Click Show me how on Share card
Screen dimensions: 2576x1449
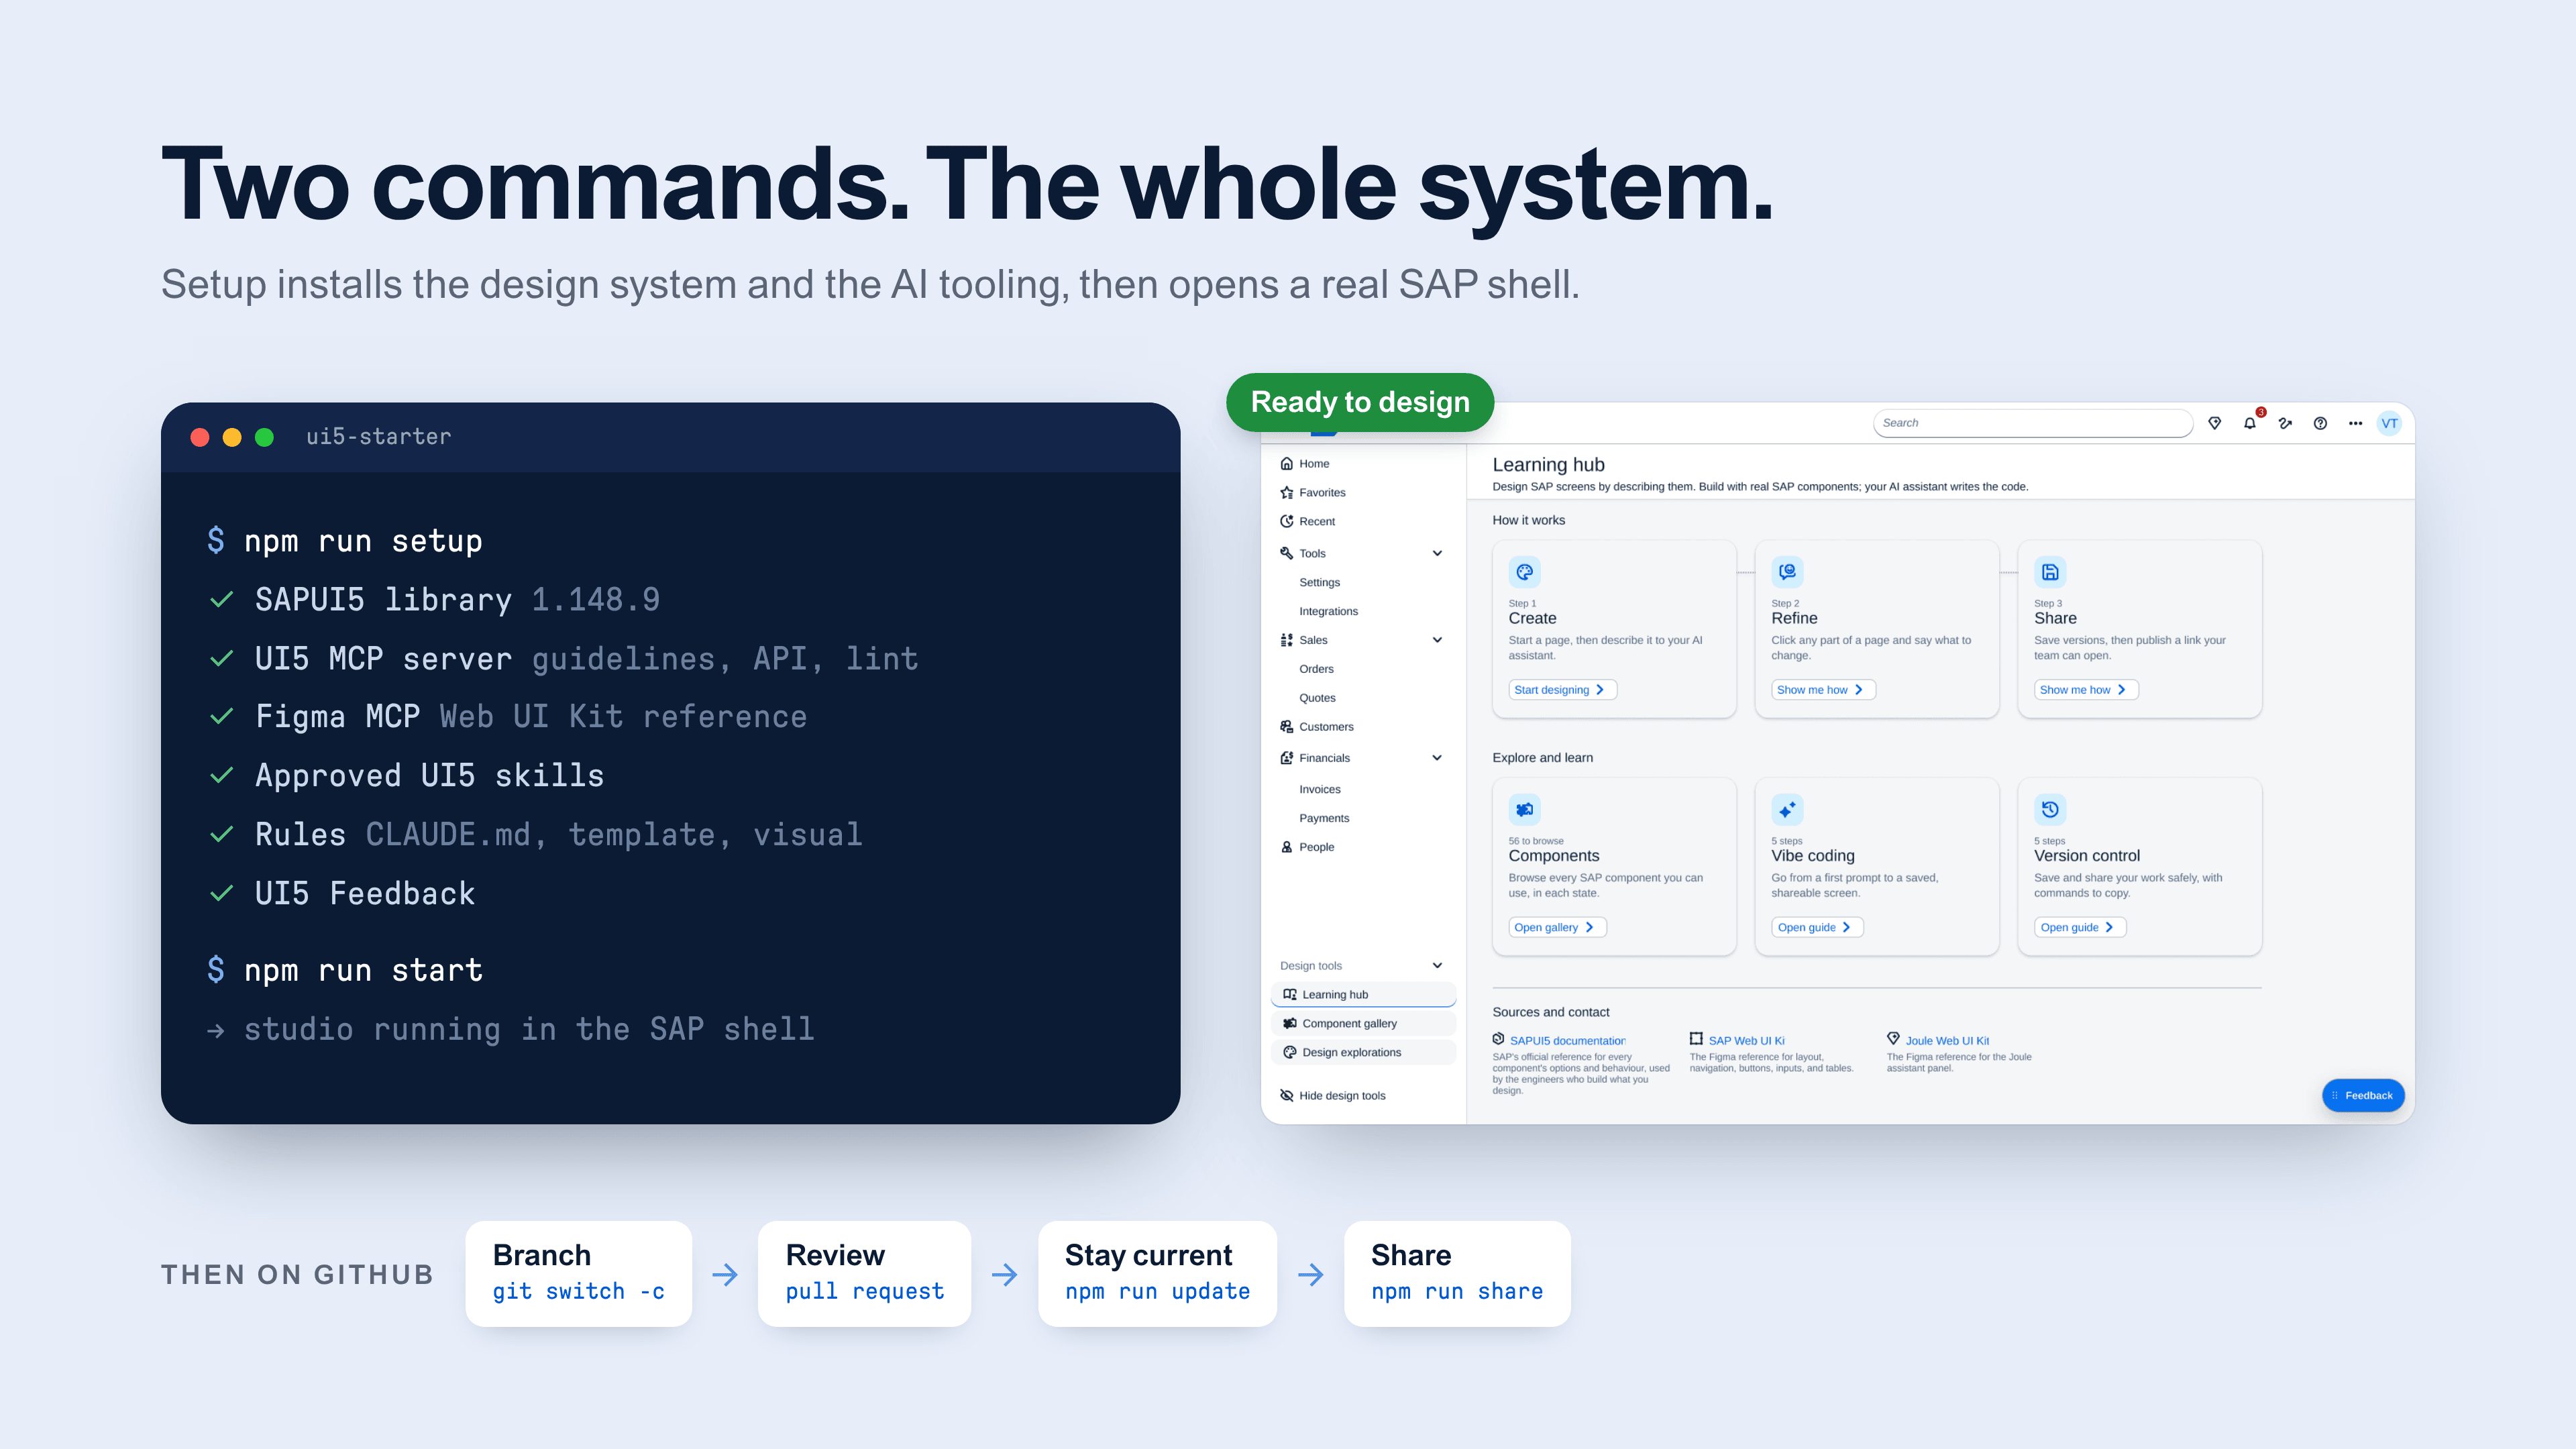2086,690
